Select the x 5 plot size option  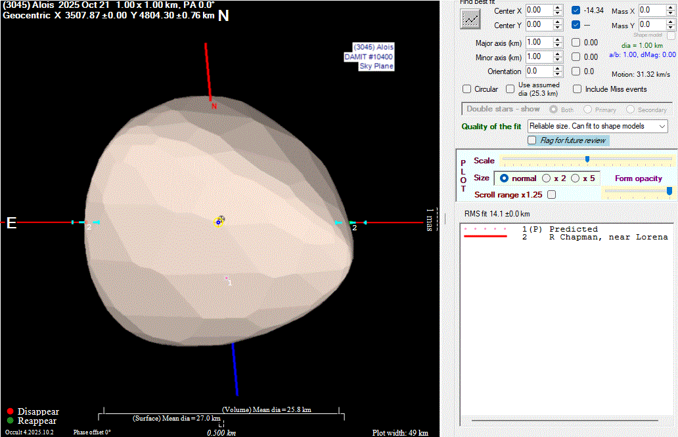[576, 178]
